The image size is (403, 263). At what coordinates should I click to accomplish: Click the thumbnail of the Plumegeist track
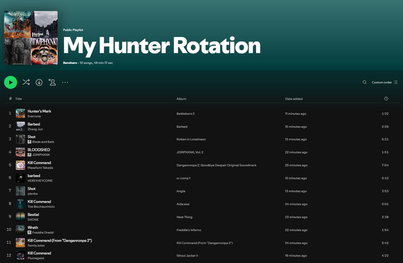click(20, 256)
